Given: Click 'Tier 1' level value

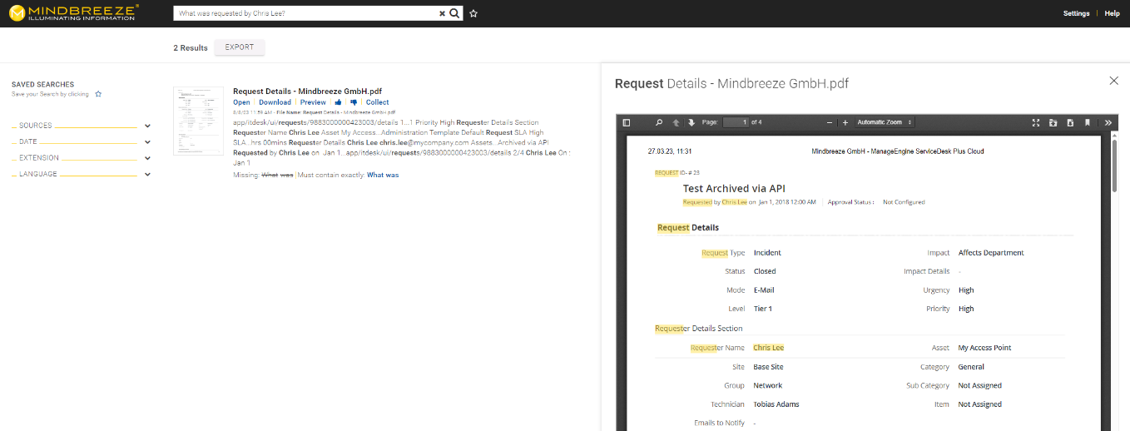Looking at the screenshot, I should (x=763, y=309).
